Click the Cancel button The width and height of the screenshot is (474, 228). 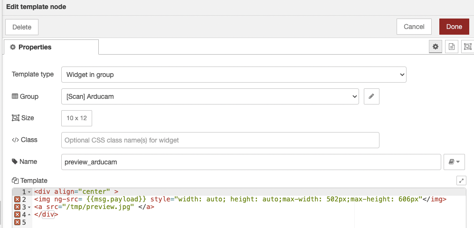(414, 27)
